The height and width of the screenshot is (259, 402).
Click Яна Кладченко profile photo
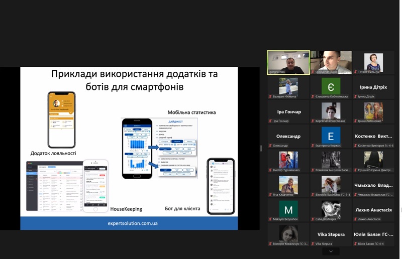(288, 184)
